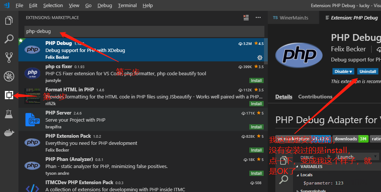The height and width of the screenshot is (192, 381).
Task: Open the Docker view in activity bar
Action: [x=9, y=132]
